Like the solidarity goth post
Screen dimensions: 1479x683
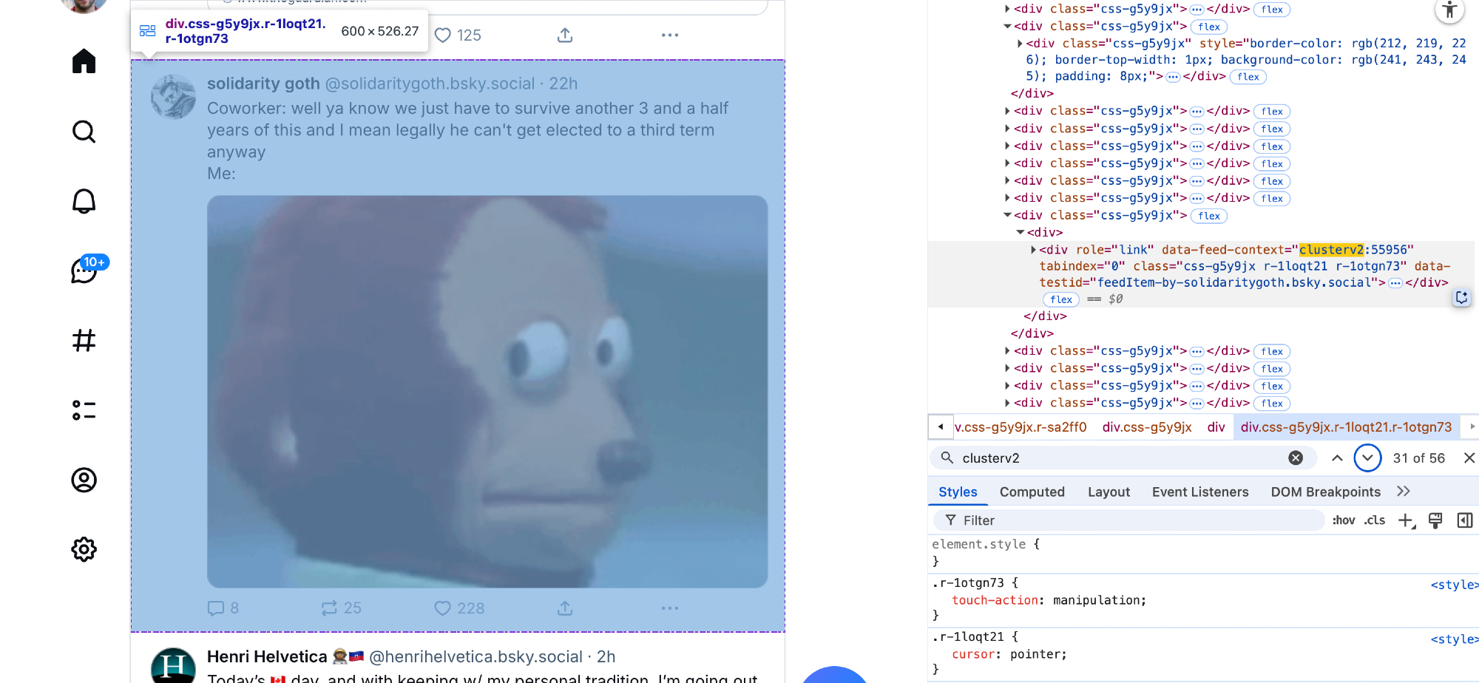(x=442, y=608)
